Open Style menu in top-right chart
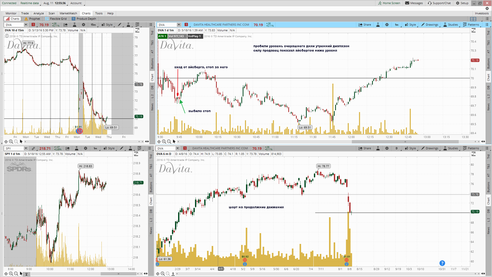Image resolution: width=492 pixels, height=277 pixels. point(411,25)
